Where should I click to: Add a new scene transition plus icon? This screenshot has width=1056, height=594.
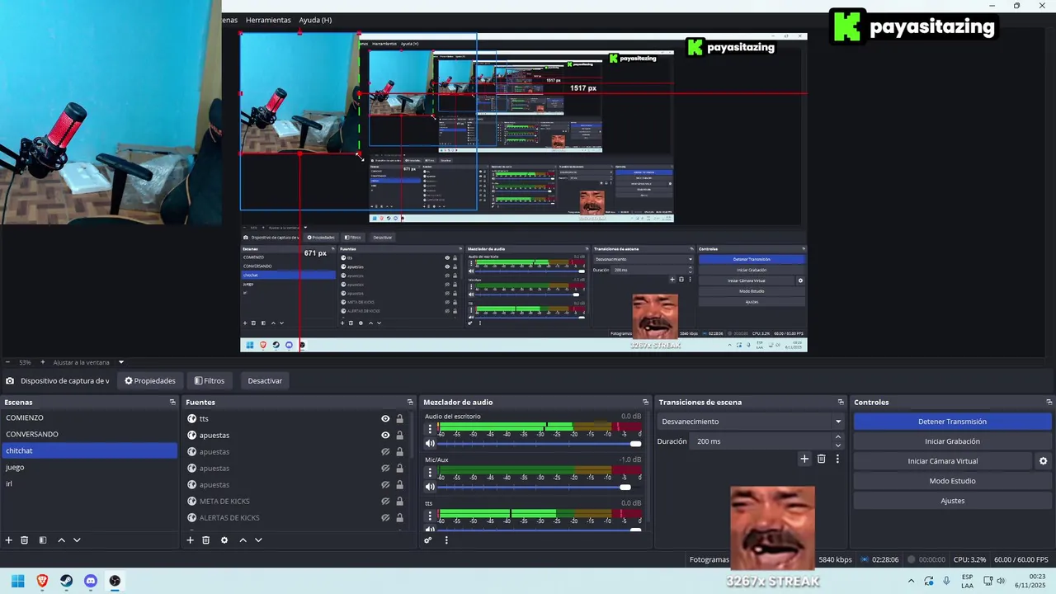pos(804,459)
